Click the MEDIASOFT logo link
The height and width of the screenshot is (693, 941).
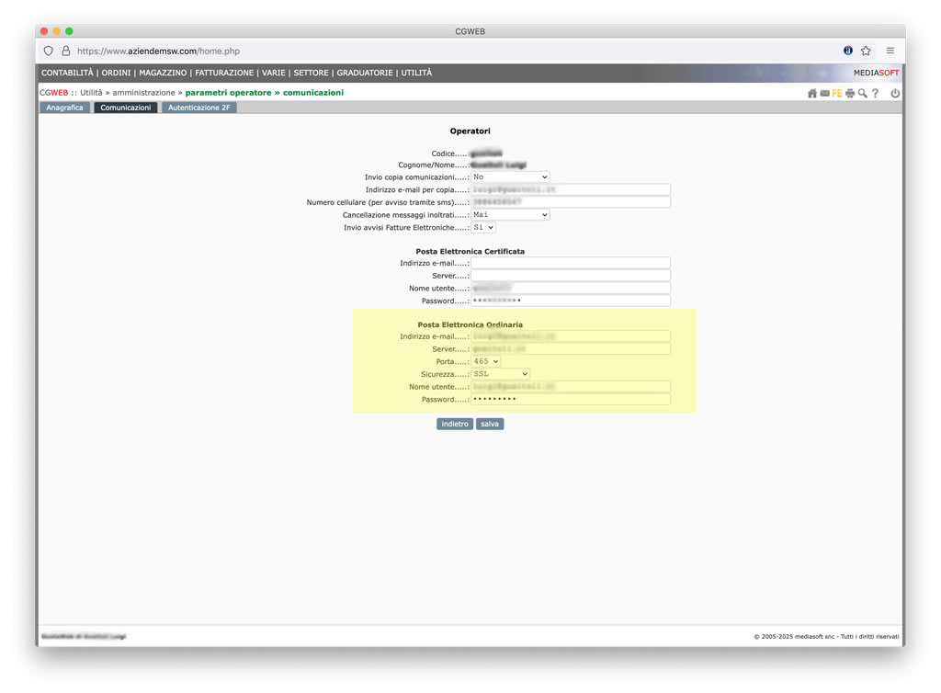point(876,73)
